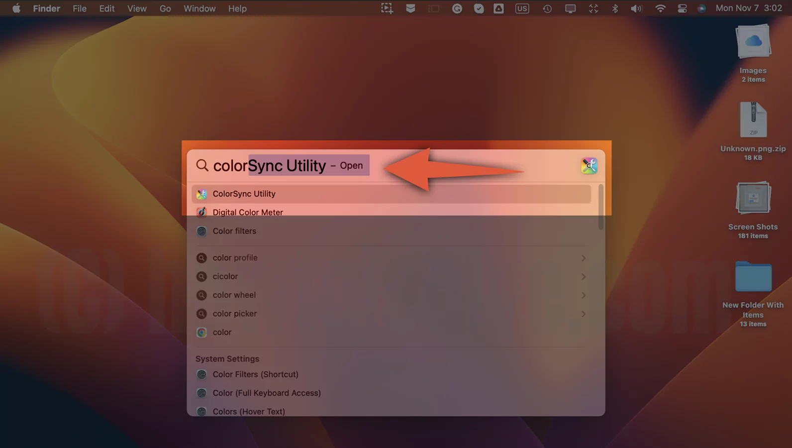Select the Unknown.png.zip desktop file
Image resolution: width=792 pixels, height=448 pixels.
point(753,131)
